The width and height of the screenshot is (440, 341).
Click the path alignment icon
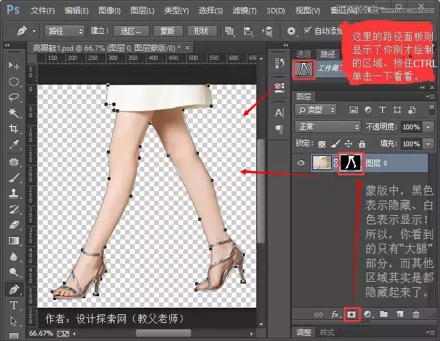coord(248,31)
